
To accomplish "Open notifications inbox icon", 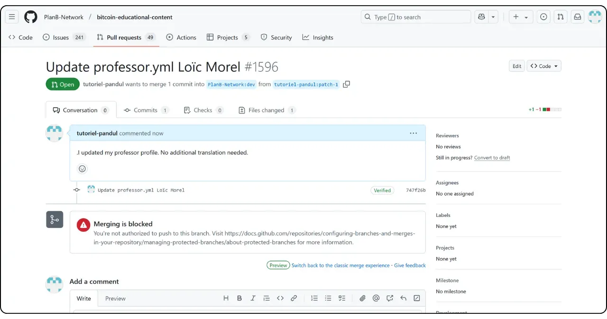I will 577,17.
